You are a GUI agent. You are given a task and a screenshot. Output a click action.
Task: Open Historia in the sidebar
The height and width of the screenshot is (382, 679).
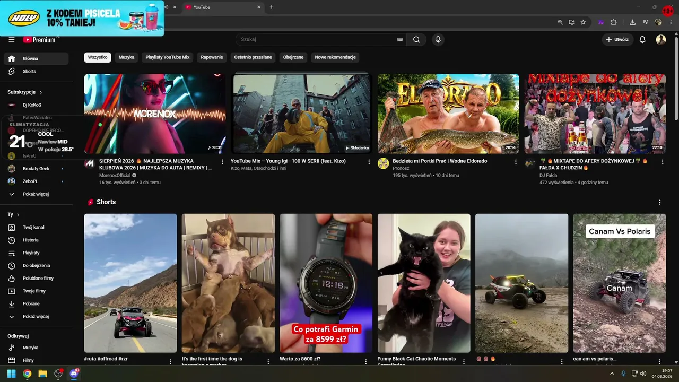pos(36,240)
